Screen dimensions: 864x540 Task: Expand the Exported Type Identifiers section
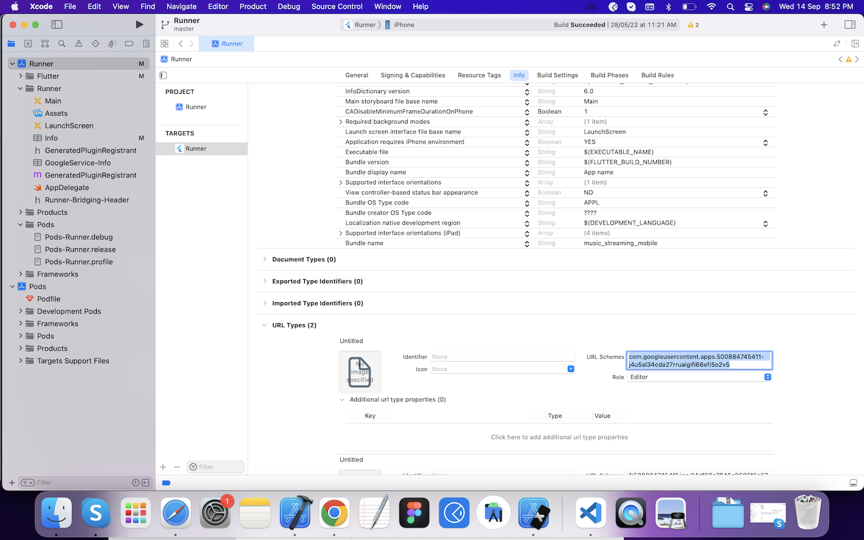[265, 281]
